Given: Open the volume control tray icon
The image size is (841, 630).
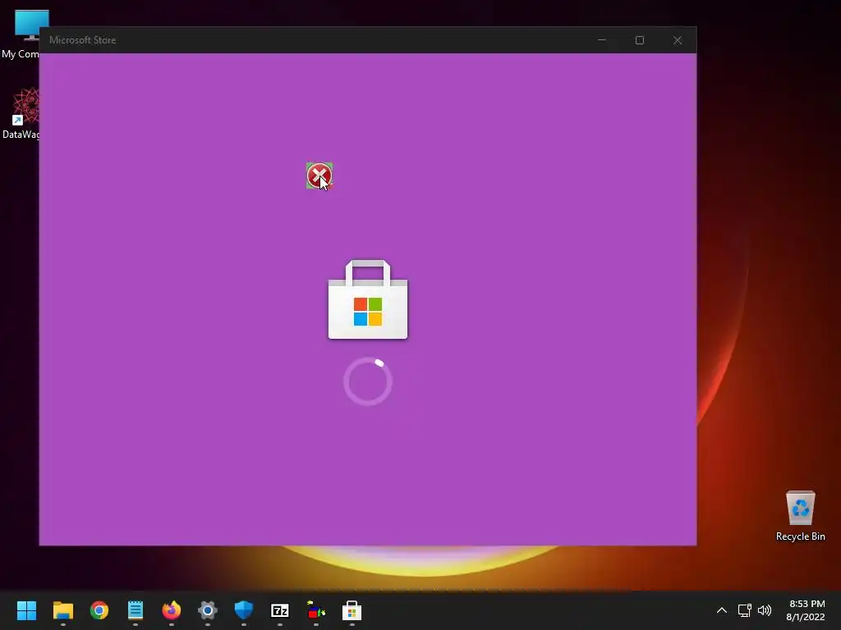Looking at the screenshot, I should coord(765,610).
